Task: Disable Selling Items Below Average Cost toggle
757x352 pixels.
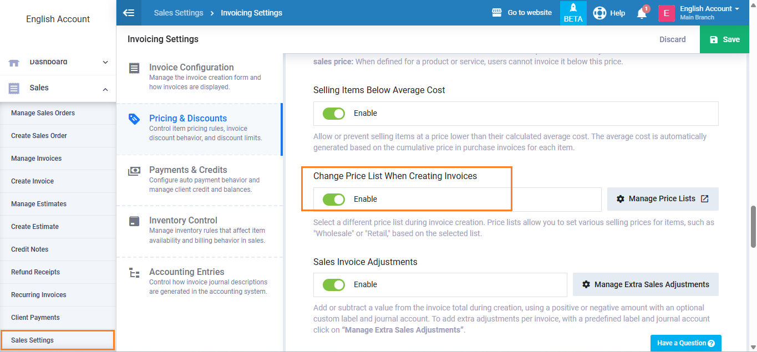Action: 334,114
